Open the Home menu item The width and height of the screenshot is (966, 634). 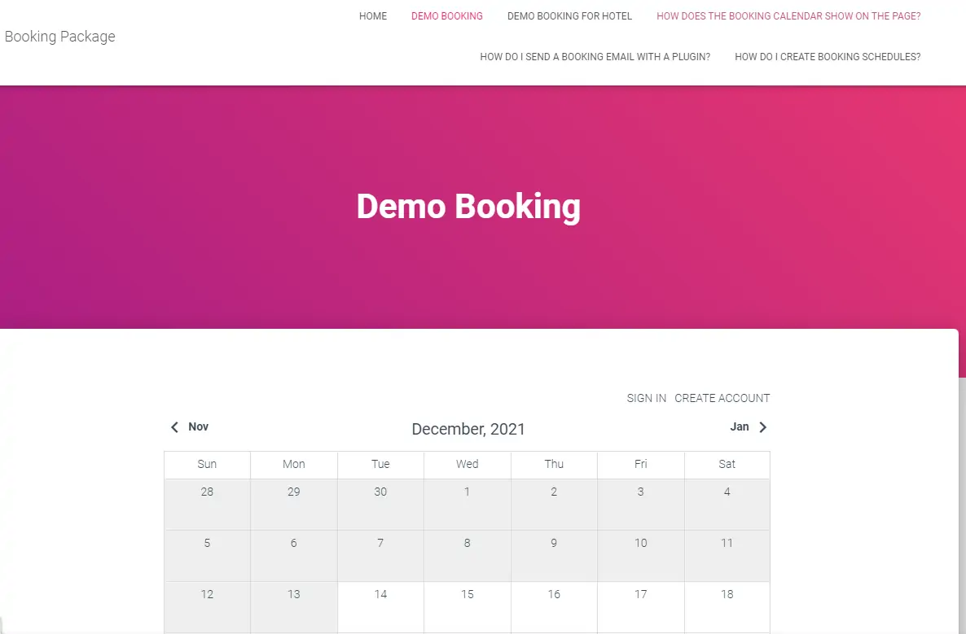[x=373, y=16]
